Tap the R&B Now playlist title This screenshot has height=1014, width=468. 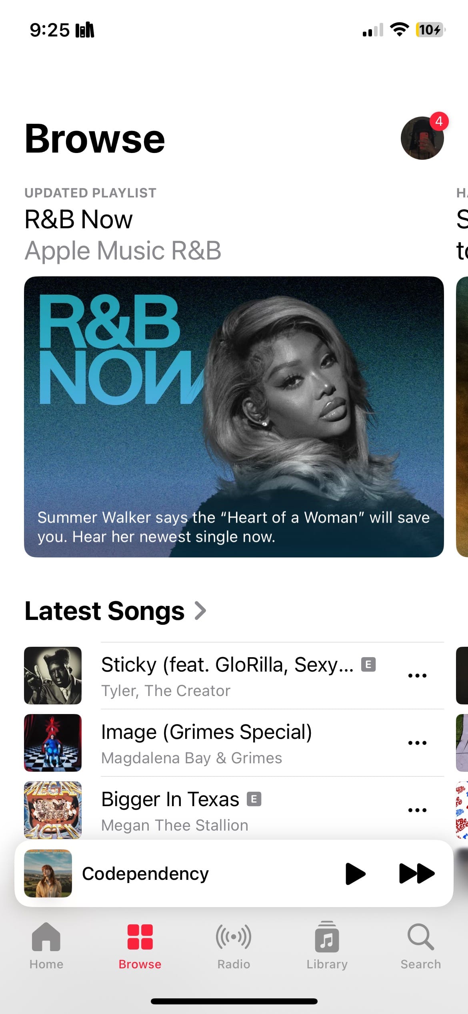[x=78, y=219]
